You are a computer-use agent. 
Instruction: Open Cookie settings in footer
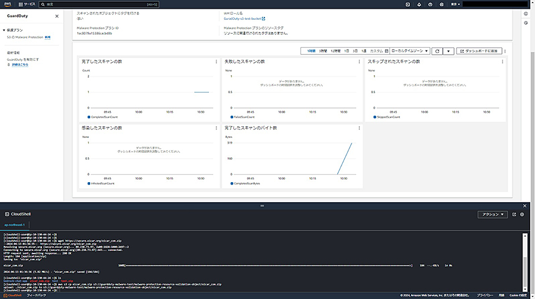coord(518,296)
